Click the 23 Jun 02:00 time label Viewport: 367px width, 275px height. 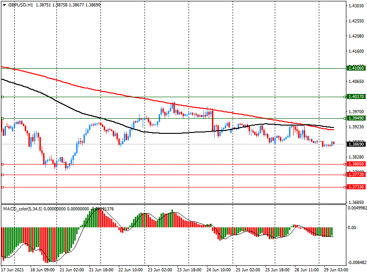(160, 269)
